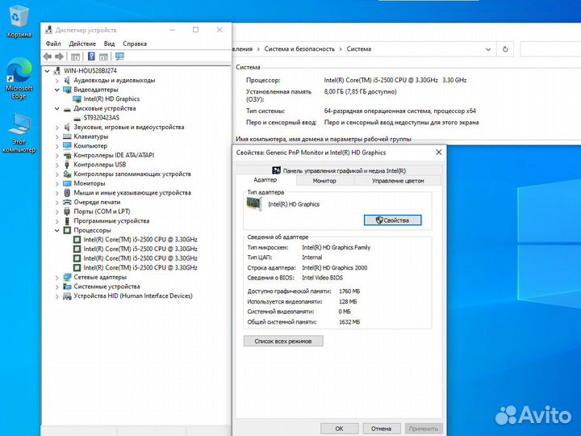Close the adapter properties dialog
581x436 pixels.
439,153
